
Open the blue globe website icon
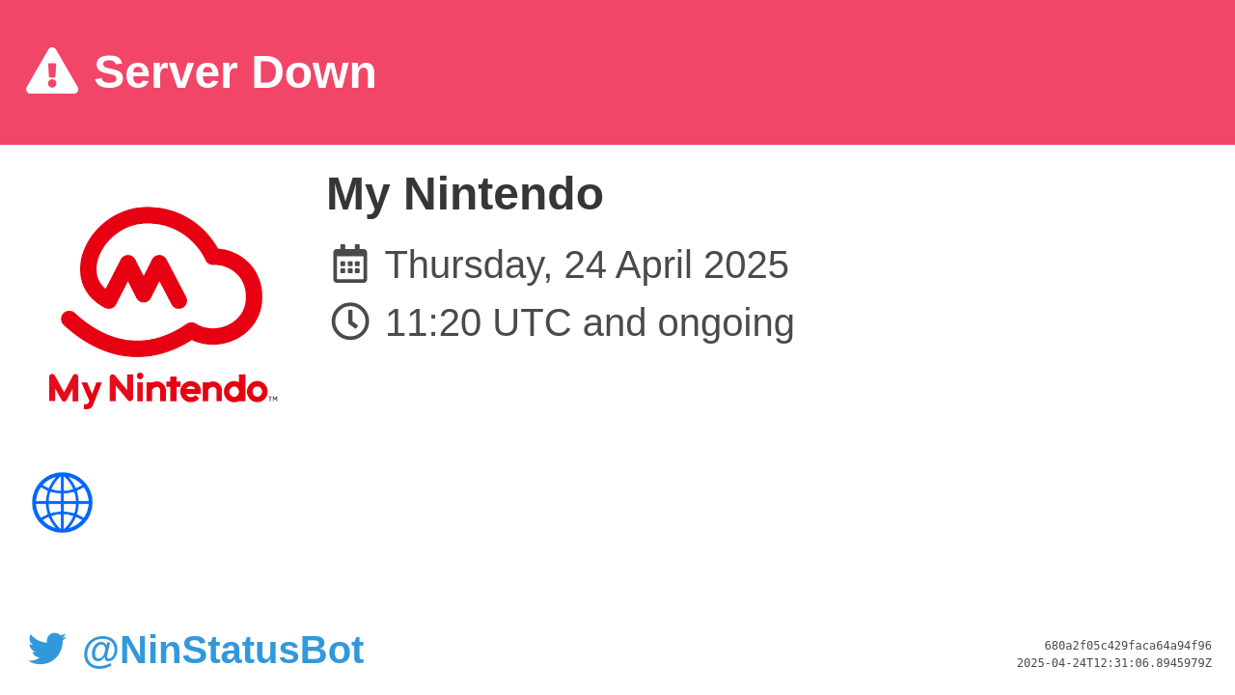click(62, 502)
